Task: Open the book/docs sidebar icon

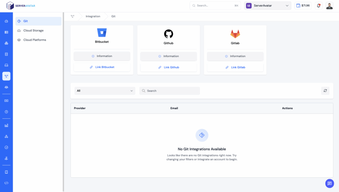Action: 6,172
